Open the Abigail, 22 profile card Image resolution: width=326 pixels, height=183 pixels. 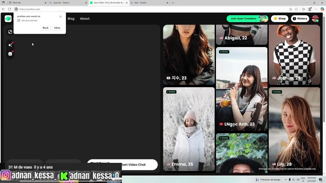242,35
